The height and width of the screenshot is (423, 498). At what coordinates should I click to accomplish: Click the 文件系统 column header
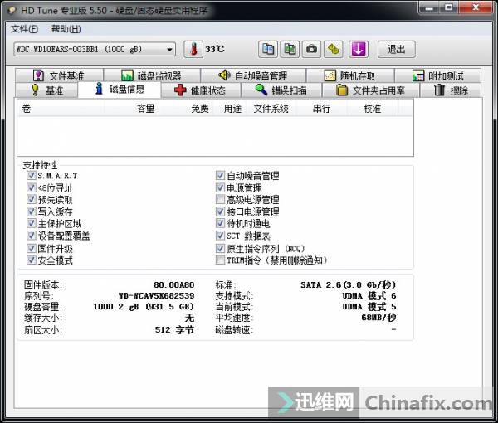[271, 109]
